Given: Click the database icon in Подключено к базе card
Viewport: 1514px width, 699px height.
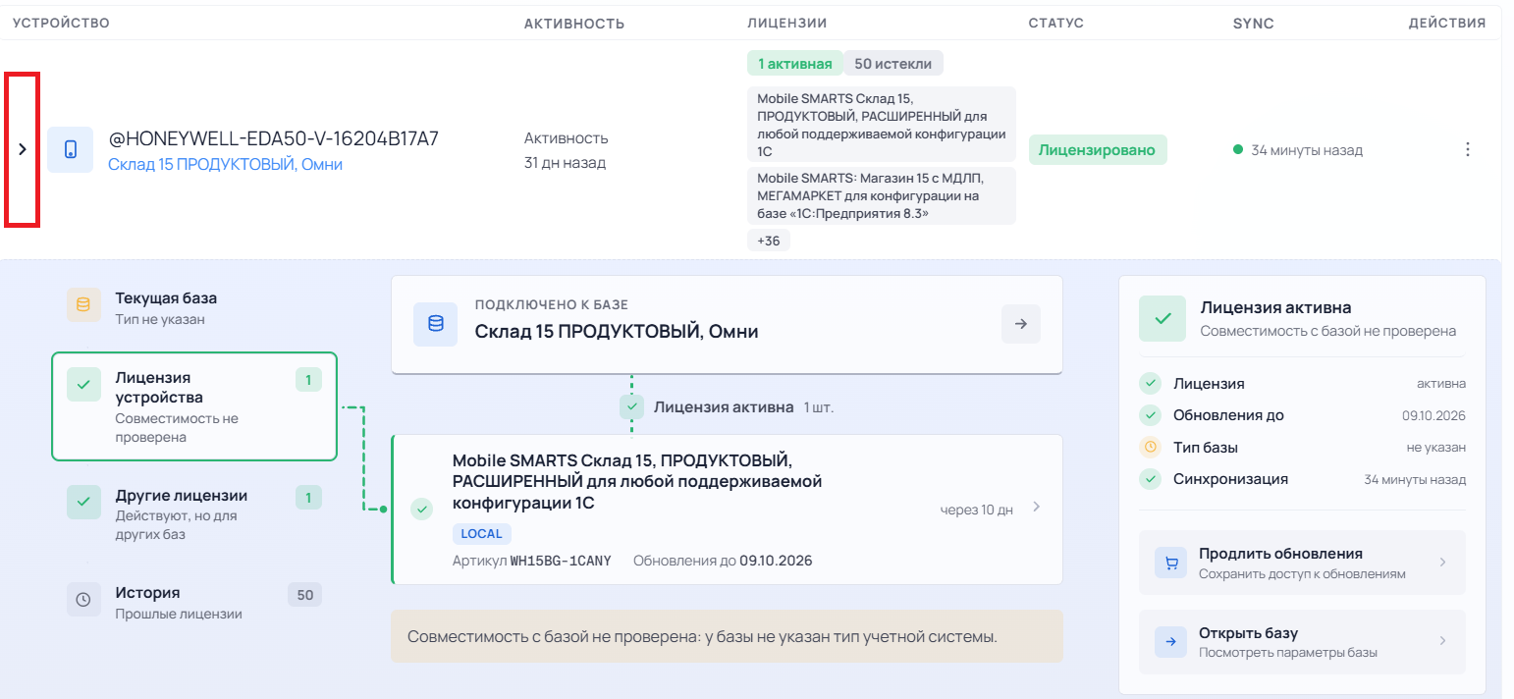Looking at the screenshot, I should [x=435, y=324].
